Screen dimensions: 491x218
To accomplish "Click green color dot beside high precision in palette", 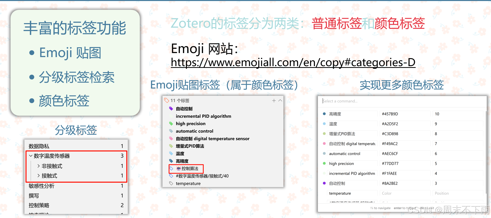I will [324, 163].
